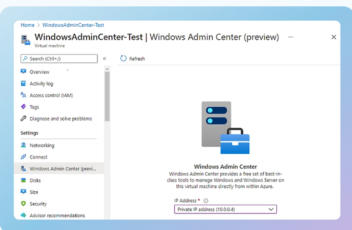Click the Size monitor icon
Viewport: 352px width, 230px height.
[23, 192]
